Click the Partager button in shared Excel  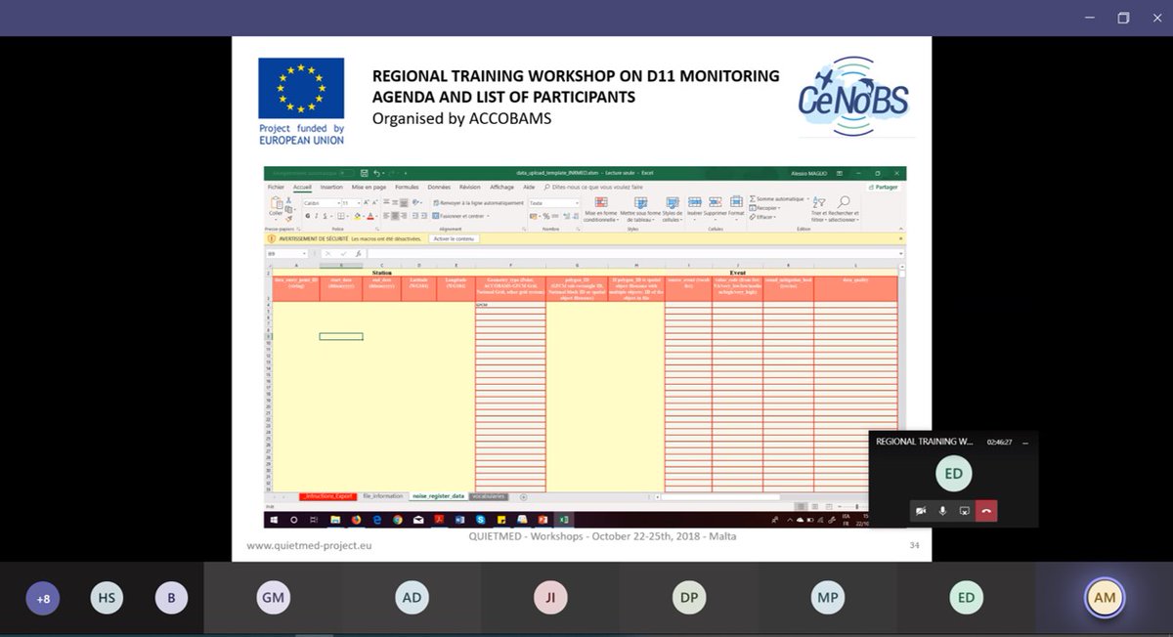click(x=883, y=187)
